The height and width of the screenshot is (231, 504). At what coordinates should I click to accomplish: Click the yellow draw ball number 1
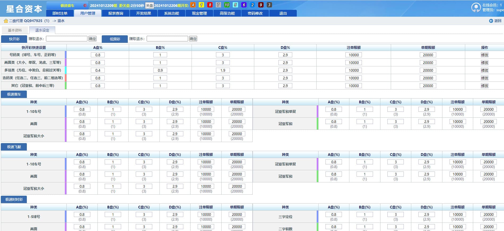click(x=201, y=5)
